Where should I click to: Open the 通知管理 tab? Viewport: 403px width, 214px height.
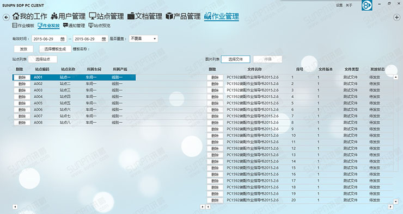pyautogui.click(x=74, y=26)
